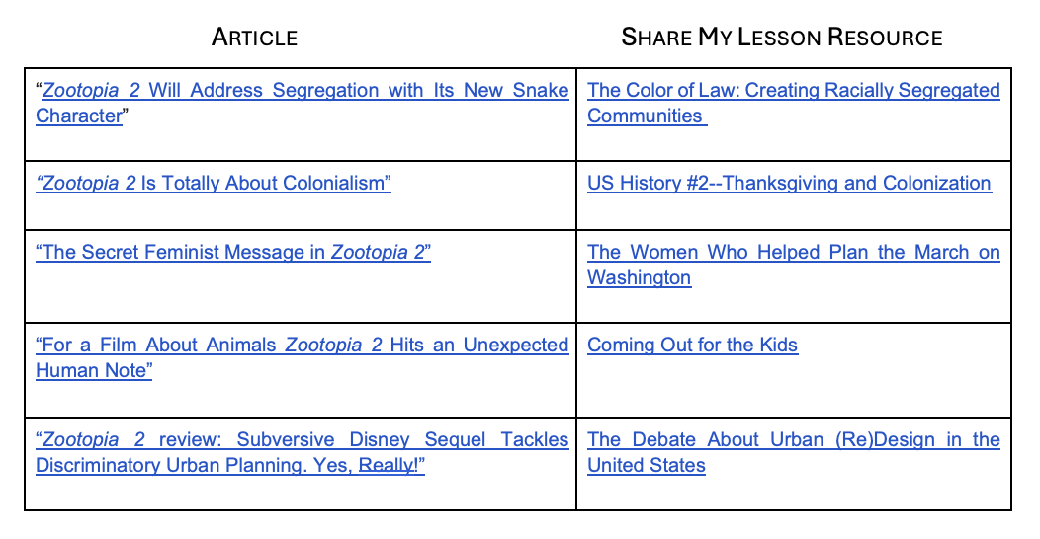The image size is (1040, 539).
Task: Click "Communities" ending the Color of Law link
Action: coord(644,116)
